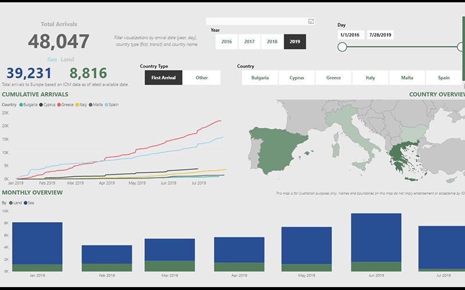The height and width of the screenshot is (290, 465).
Task: Click the Day slider's left handle
Action: 342,47
